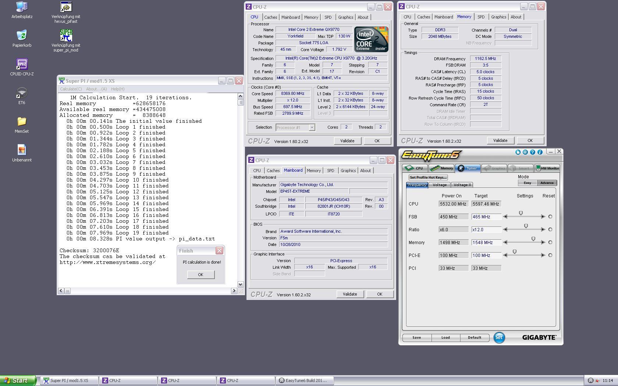Select Caches tab in top CPU-Z window
This screenshot has height=386, width=618.
[270, 17]
